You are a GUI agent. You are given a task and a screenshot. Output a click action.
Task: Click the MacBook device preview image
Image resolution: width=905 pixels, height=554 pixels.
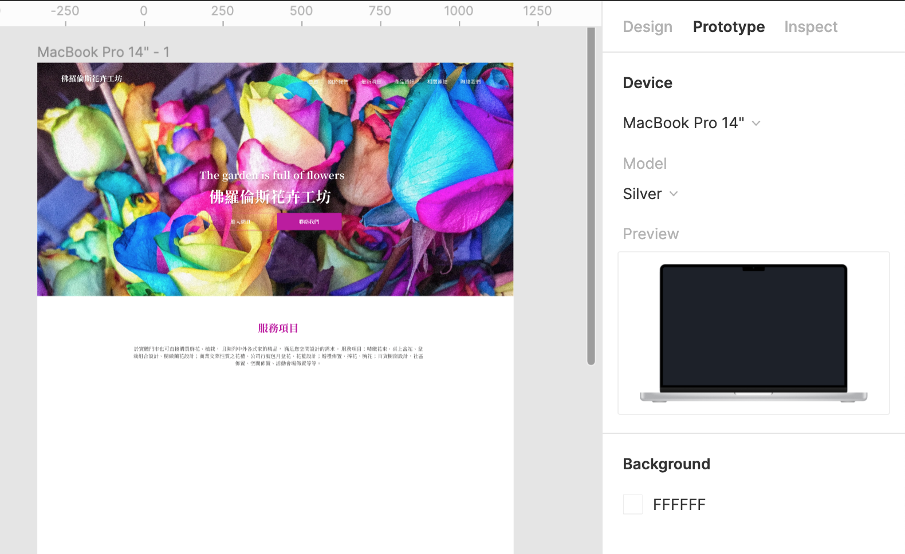pyautogui.click(x=753, y=333)
